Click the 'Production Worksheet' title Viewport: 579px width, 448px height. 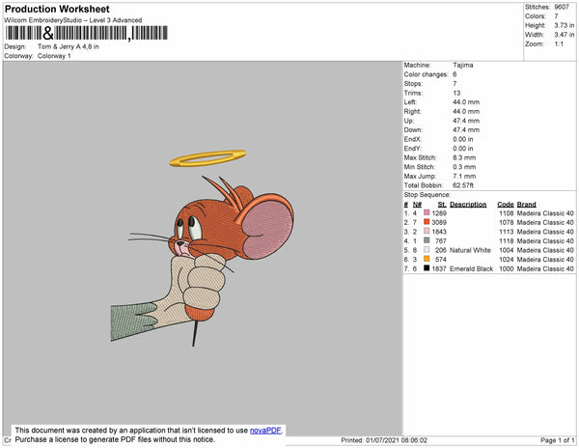click(57, 9)
